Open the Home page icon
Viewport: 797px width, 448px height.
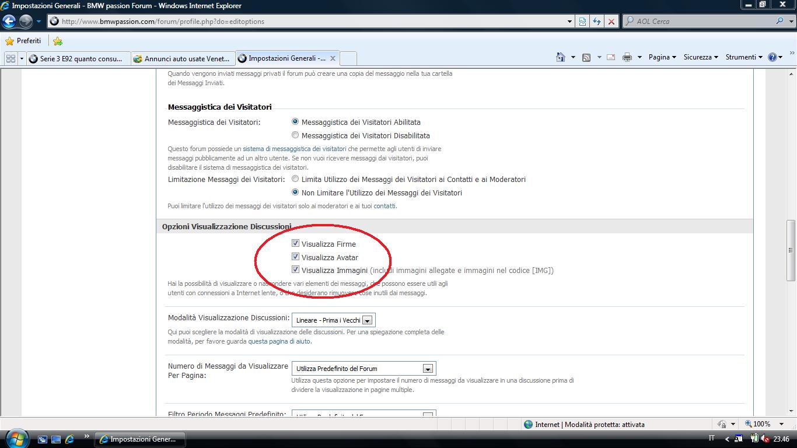pyautogui.click(x=561, y=57)
